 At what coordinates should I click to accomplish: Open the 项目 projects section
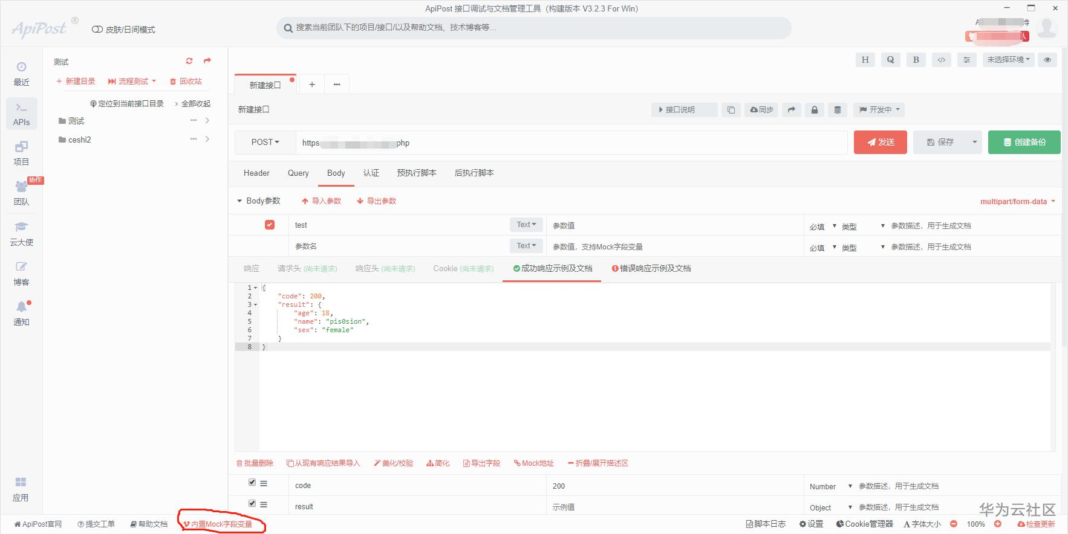[21, 153]
